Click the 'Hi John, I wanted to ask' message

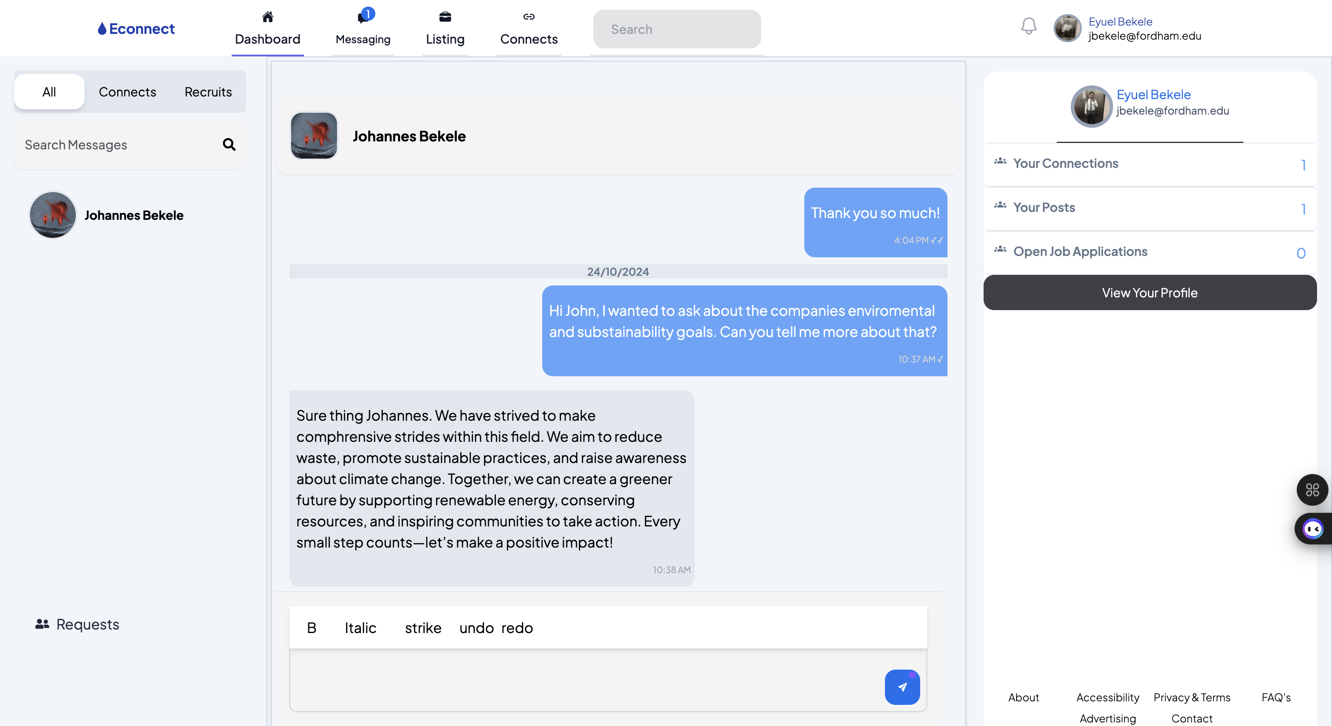coord(744,330)
